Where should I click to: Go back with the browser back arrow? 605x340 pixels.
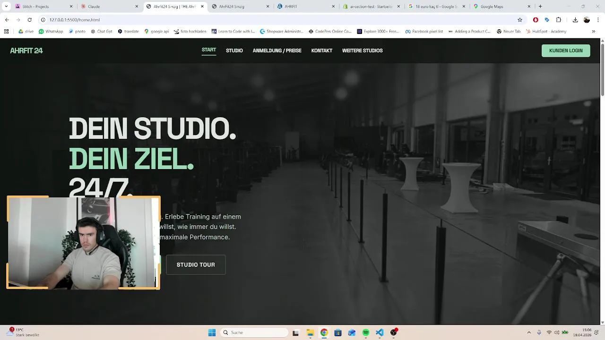click(7, 20)
